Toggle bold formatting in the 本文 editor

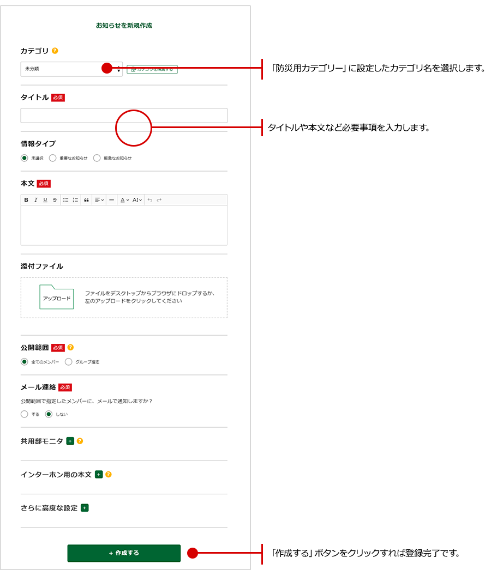click(x=26, y=200)
